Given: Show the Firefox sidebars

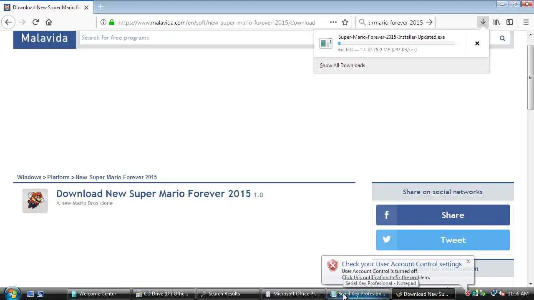Looking at the screenshot, I should click(510, 22).
